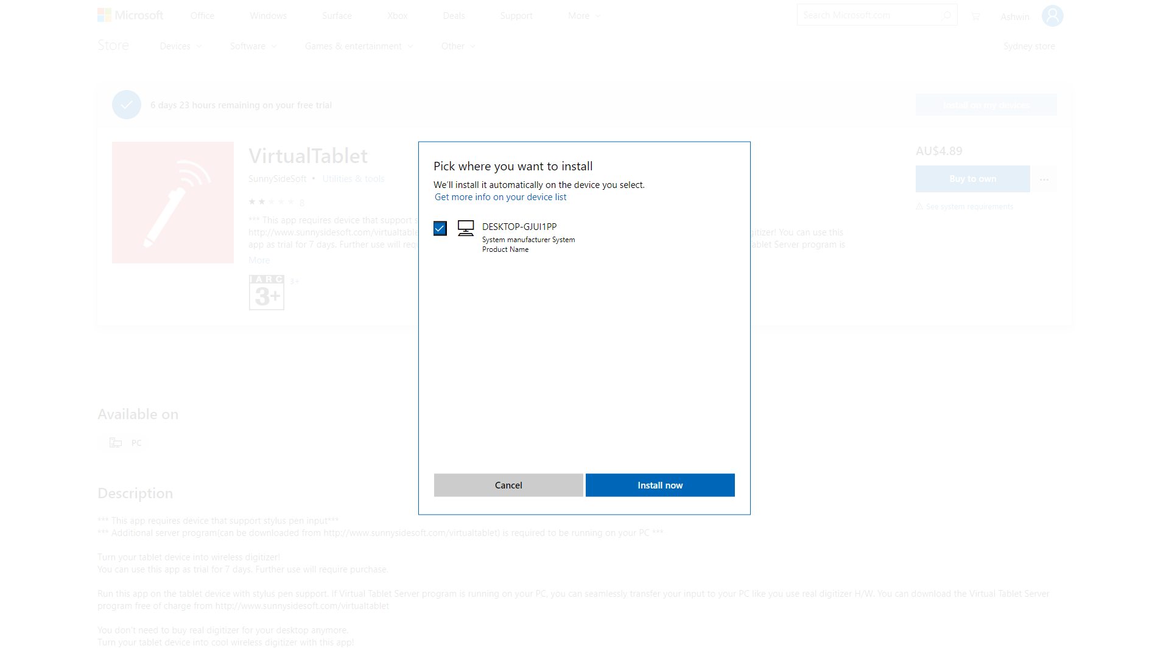Viewport: 1169px width, 657px height.
Task: Open the Support menu item
Action: click(x=516, y=16)
